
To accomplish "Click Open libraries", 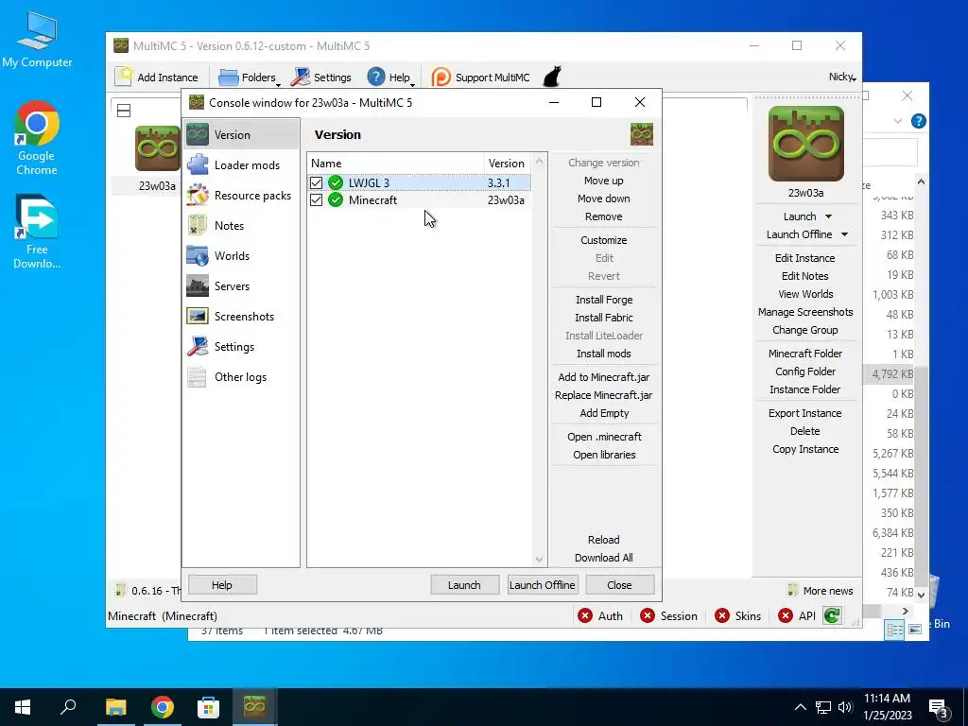I will tap(604, 455).
